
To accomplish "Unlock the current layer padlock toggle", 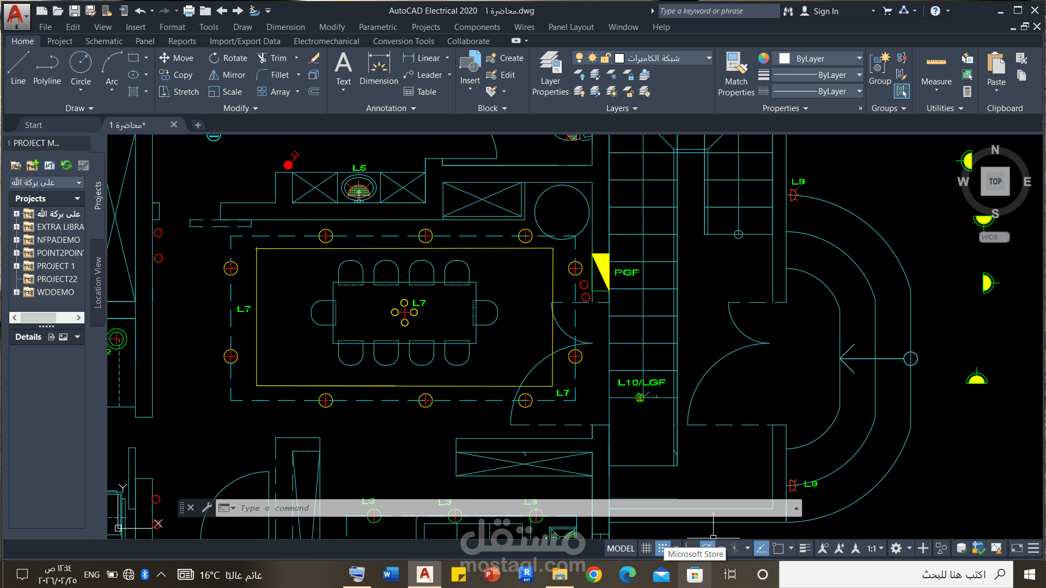I will tap(606, 57).
